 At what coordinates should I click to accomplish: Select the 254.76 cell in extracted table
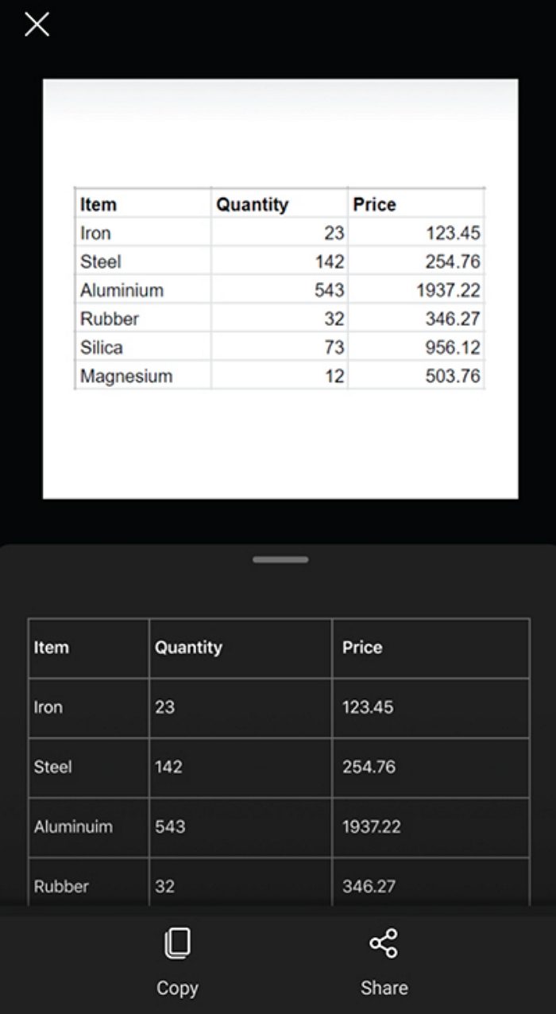430,767
